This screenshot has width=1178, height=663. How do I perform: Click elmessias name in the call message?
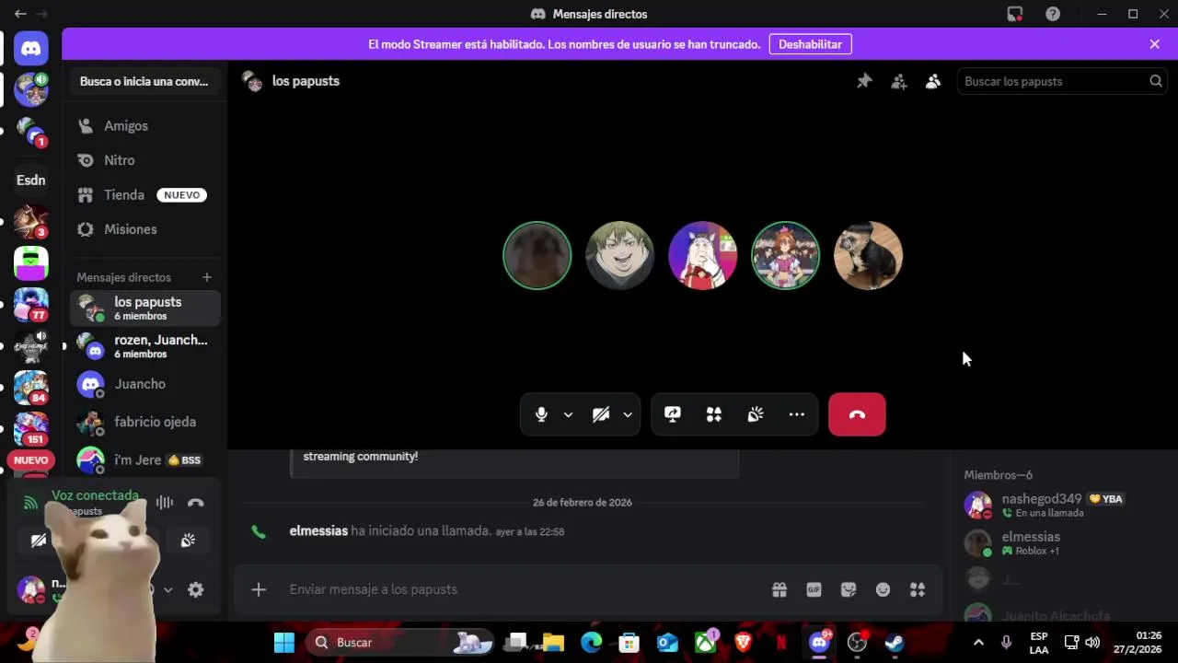click(x=318, y=531)
